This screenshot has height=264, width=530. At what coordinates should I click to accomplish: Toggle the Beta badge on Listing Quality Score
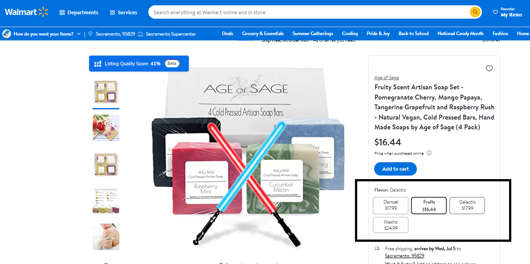pos(172,64)
